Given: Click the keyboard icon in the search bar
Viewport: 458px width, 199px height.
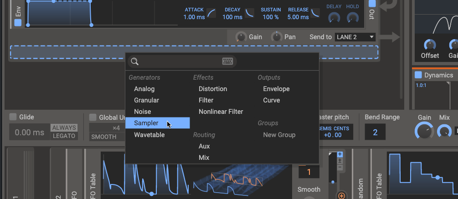Looking at the screenshot, I should (x=227, y=61).
